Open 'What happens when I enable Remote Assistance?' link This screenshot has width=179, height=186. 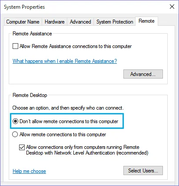pyautogui.click(x=65, y=61)
